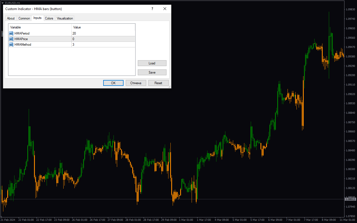Viewport: 357px width, 223px height.
Task: Close the Custom Indicator dialog
Action: (165, 9)
